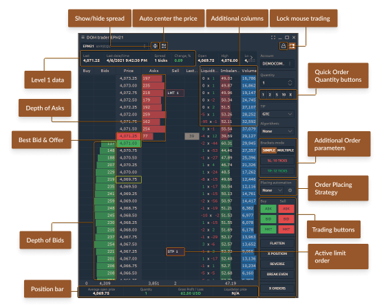384x307 pixels.
Task: Click the fullscreen icon in title bar
Action: click(273, 37)
